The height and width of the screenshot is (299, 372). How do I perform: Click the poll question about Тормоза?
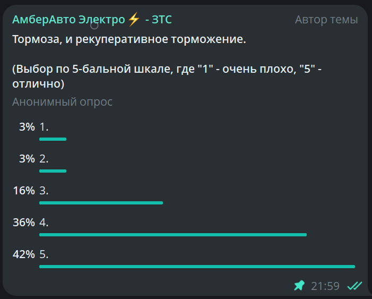click(x=129, y=39)
